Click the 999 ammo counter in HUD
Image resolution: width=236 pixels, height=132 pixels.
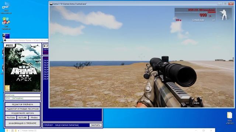[x=203, y=15]
